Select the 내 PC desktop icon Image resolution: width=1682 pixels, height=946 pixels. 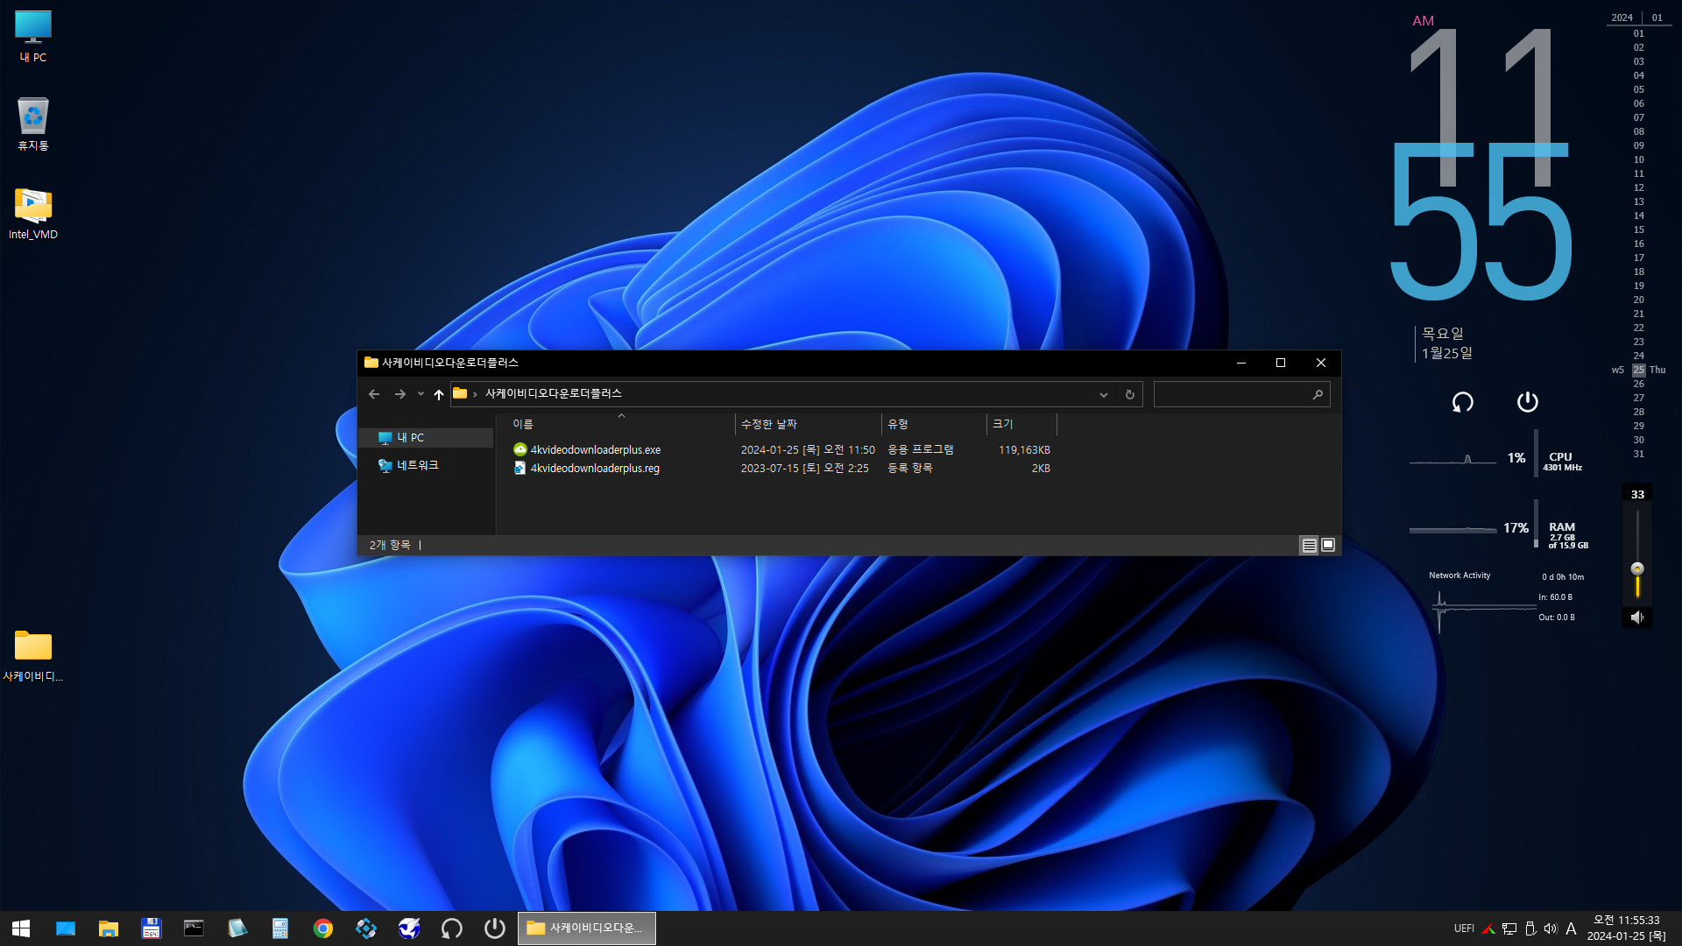point(33,37)
